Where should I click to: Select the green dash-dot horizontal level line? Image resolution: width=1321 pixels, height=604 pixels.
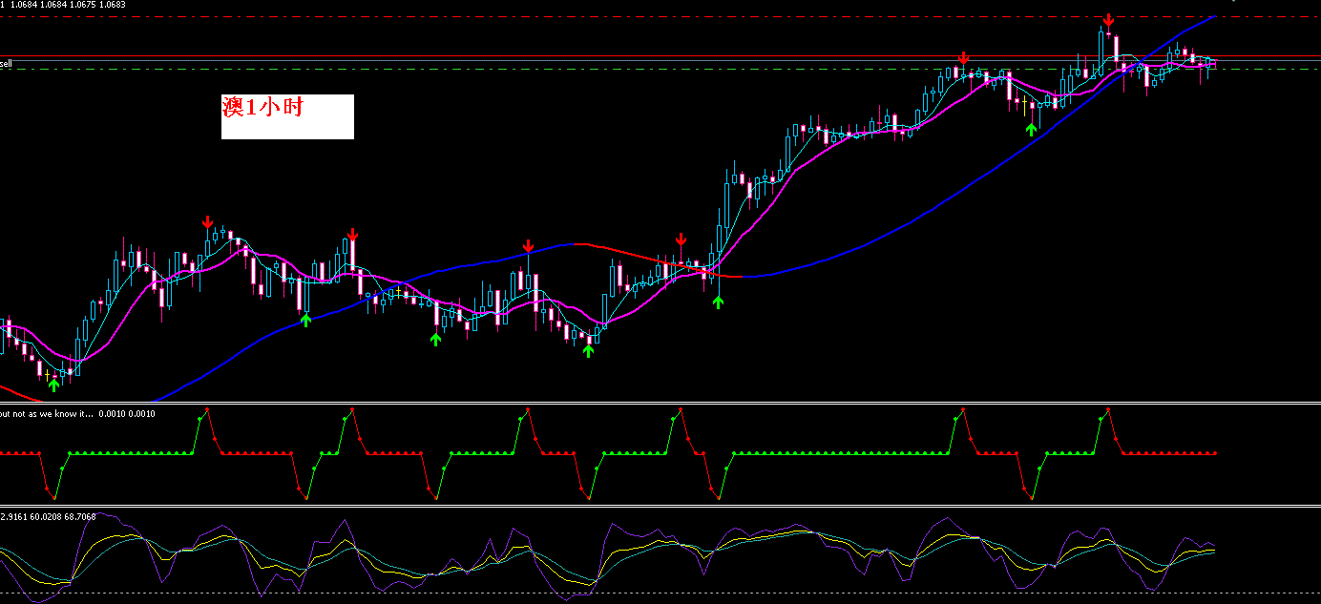(660, 70)
